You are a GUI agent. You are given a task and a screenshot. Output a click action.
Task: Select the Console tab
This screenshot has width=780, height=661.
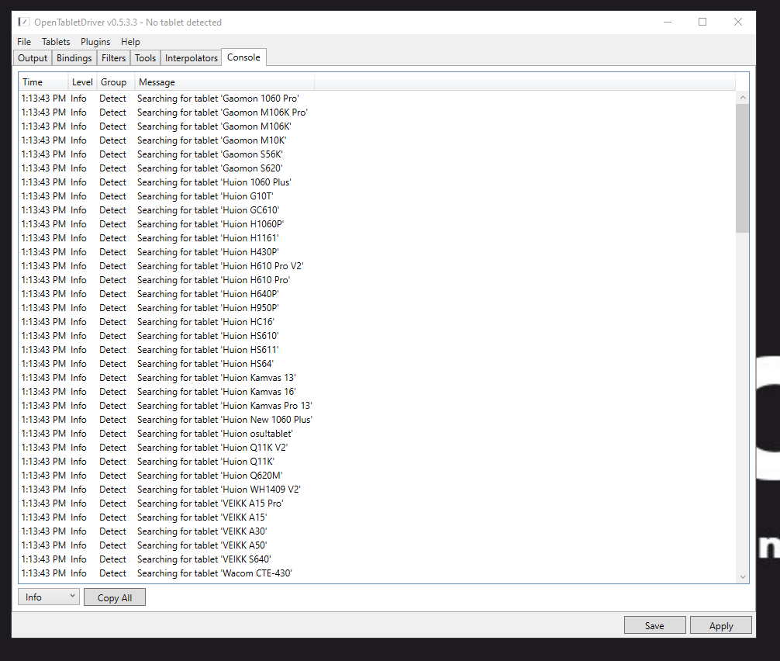(x=243, y=57)
